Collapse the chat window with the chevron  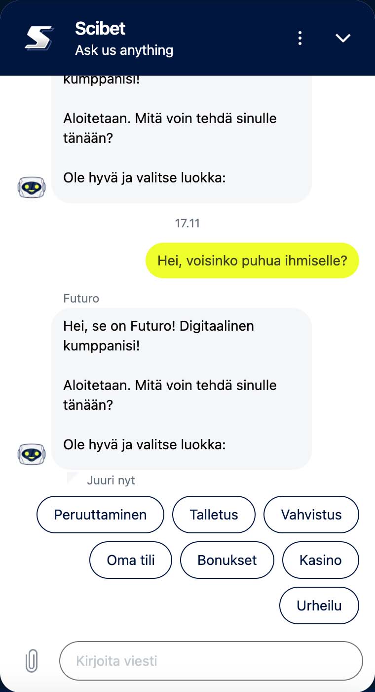(342, 38)
